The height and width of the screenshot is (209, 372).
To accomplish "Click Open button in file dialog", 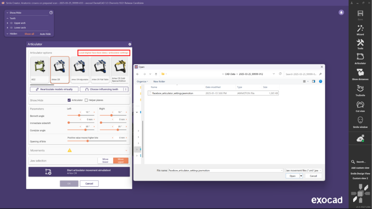I will (292, 176).
